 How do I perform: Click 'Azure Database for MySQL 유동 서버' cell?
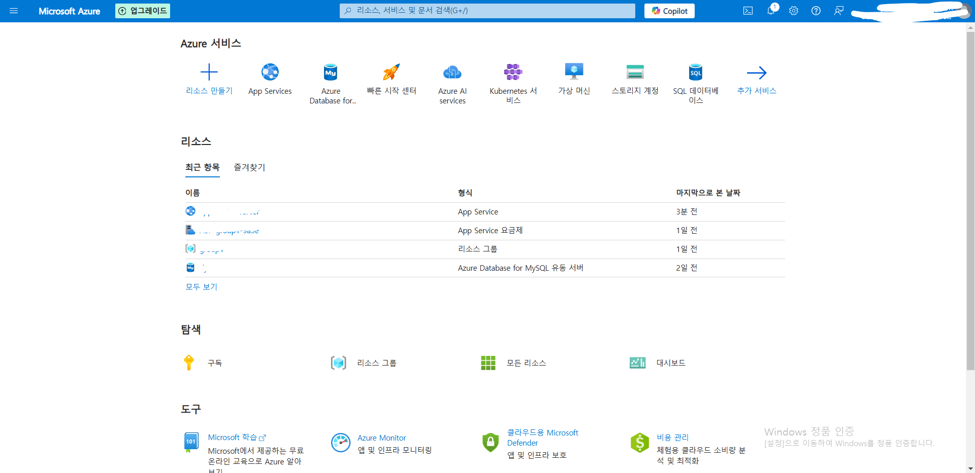point(521,268)
